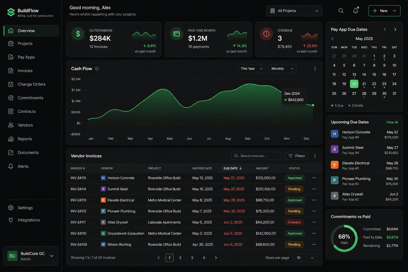The width and height of the screenshot is (408, 272).
Task: Go to Projects in the sidebar
Action: [31, 44]
